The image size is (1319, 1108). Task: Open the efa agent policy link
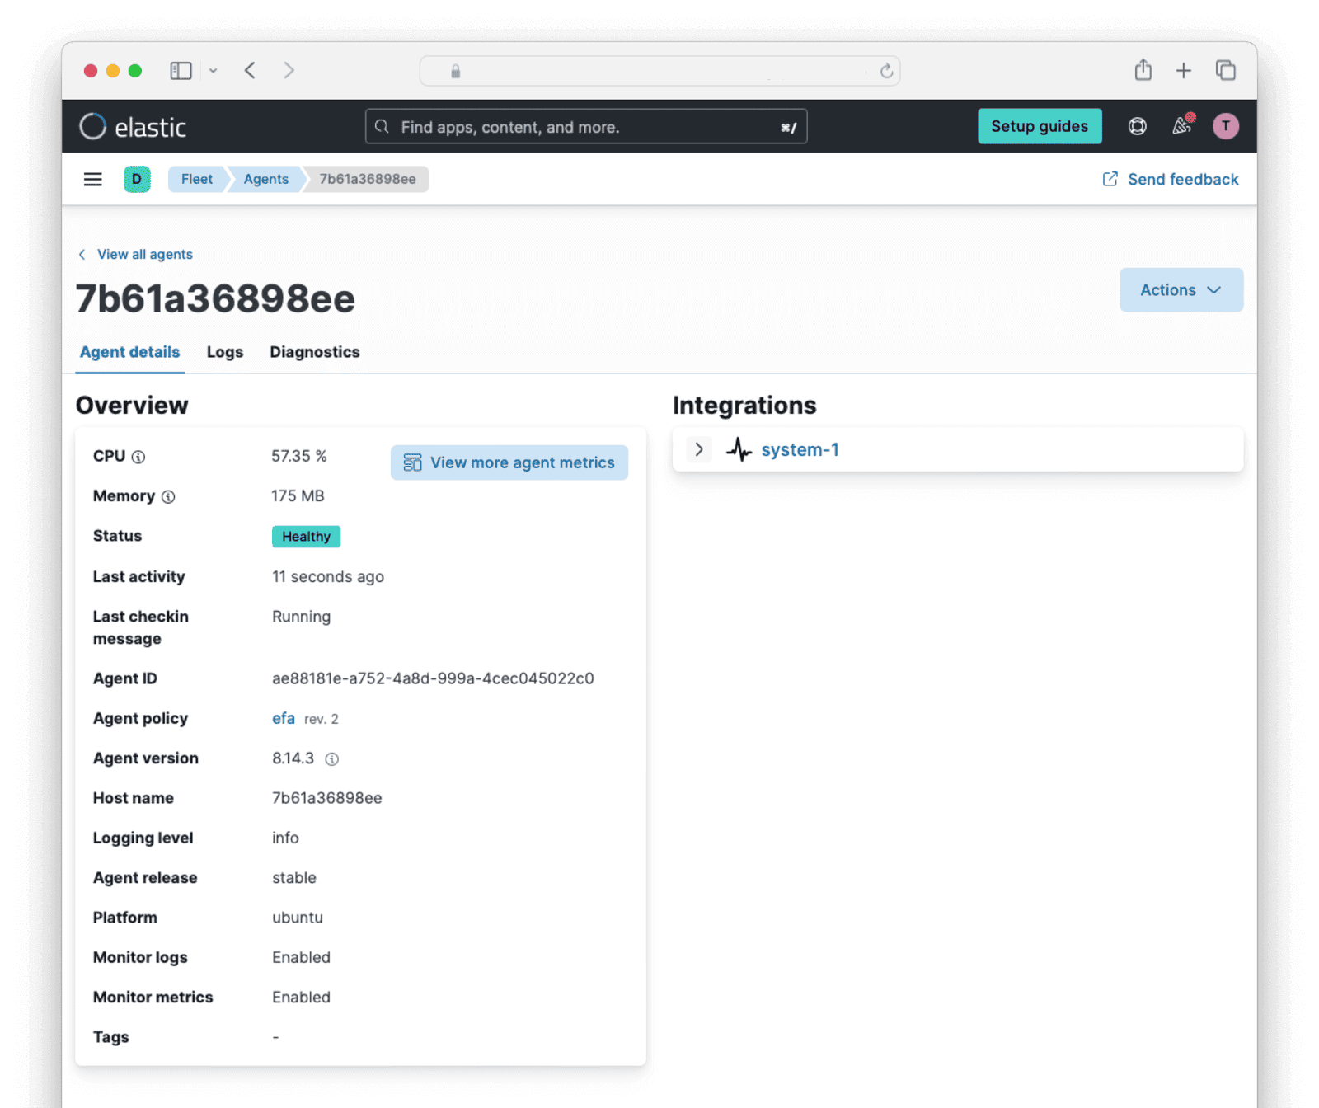pyautogui.click(x=284, y=718)
